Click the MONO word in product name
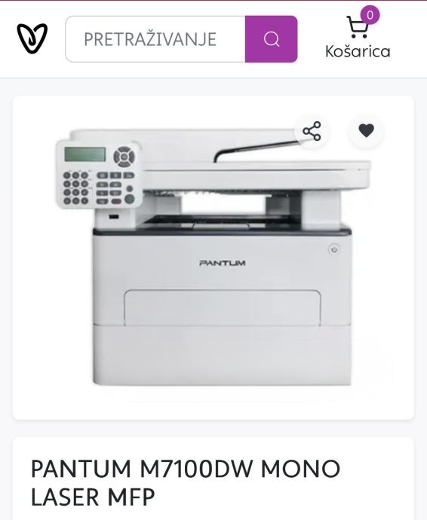 coord(300,468)
